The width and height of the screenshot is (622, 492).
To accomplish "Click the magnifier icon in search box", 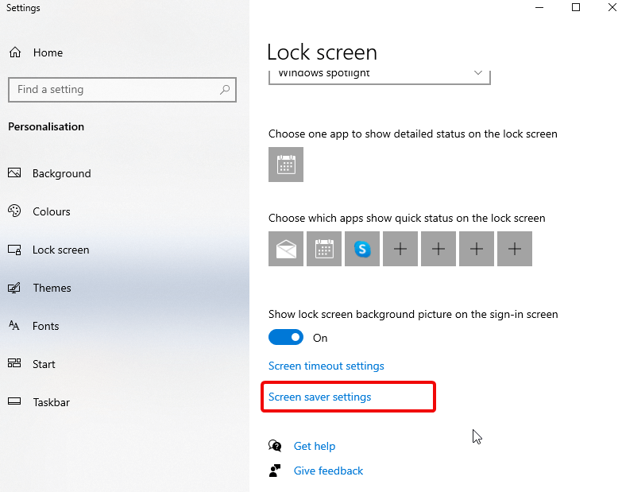I will (x=225, y=90).
